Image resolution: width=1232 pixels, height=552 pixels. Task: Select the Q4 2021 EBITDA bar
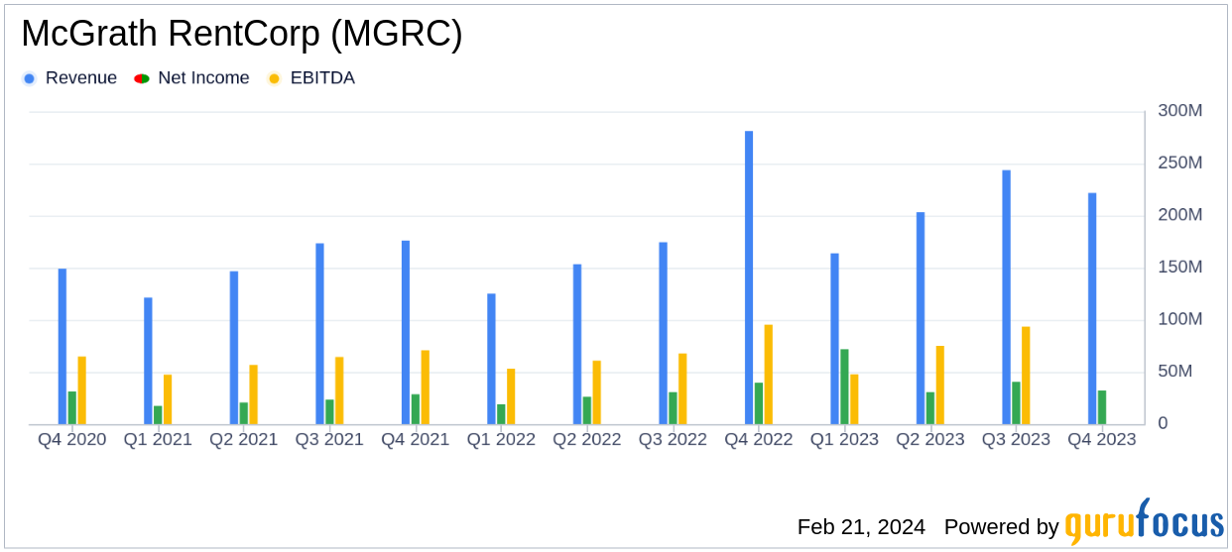pos(426,387)
